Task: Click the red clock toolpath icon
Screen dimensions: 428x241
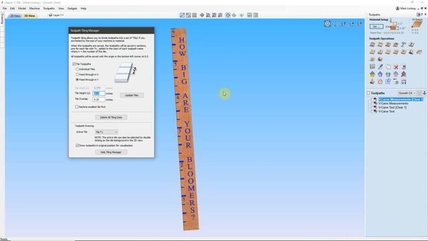Action: [x=381, y=82]
